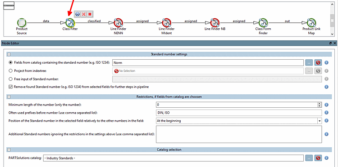Select Fields from catalog radio option
This screenshot has width=338, height=167.
10,62
